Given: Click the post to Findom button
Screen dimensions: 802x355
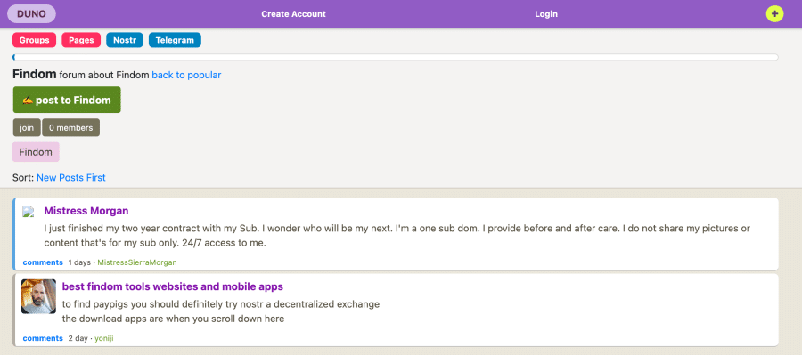Looking at the screenshot, I should [67, 101].
